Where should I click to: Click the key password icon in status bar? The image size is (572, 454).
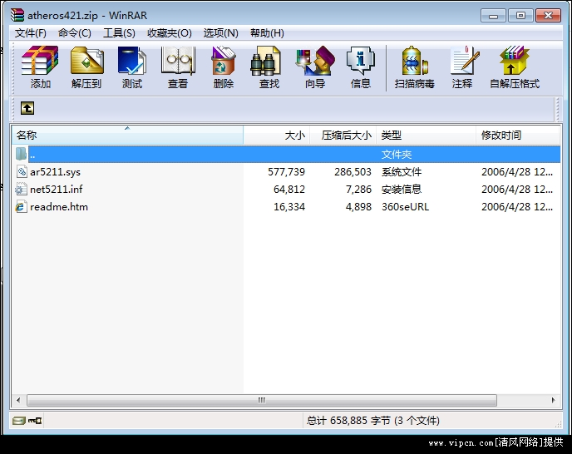coord(36,421)
